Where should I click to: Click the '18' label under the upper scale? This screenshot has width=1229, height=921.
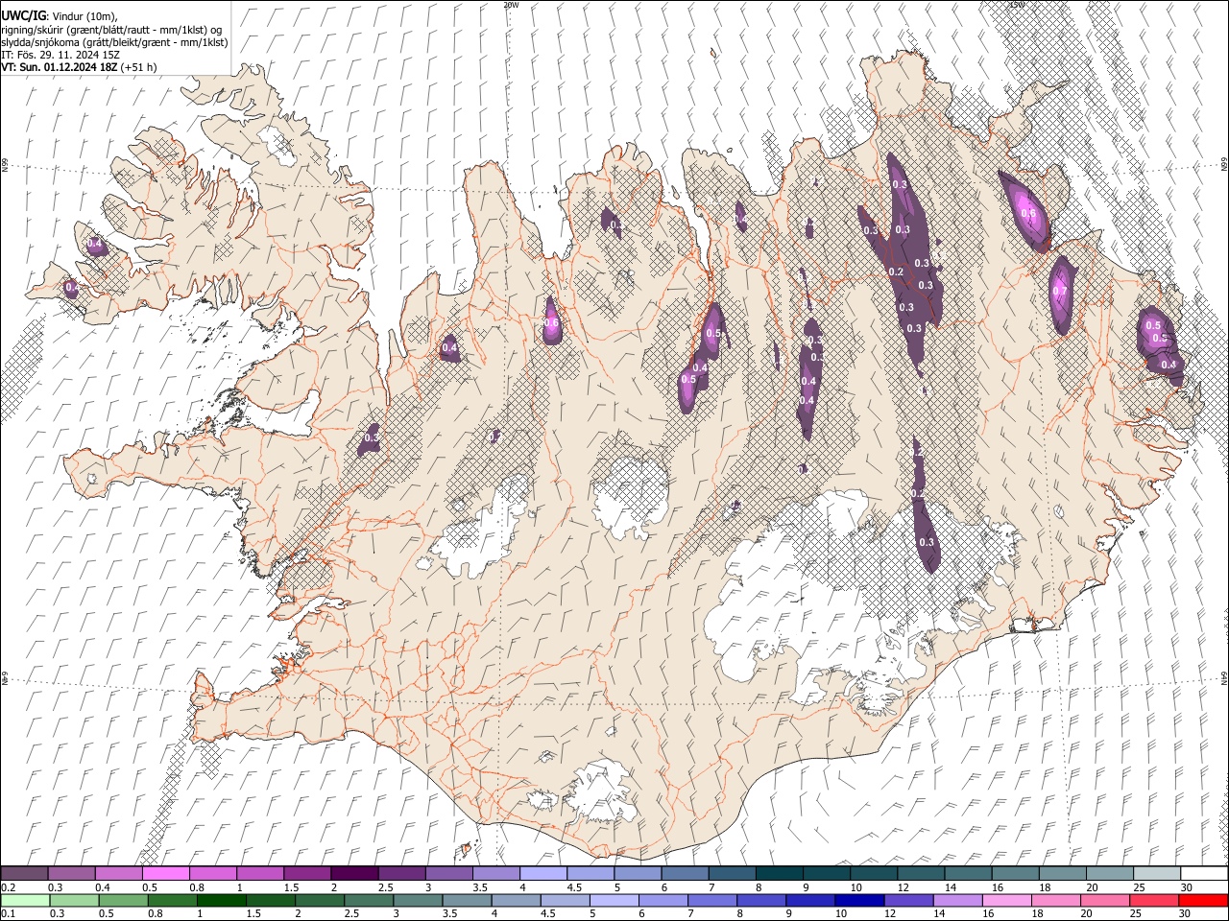tap(1044, 887)
